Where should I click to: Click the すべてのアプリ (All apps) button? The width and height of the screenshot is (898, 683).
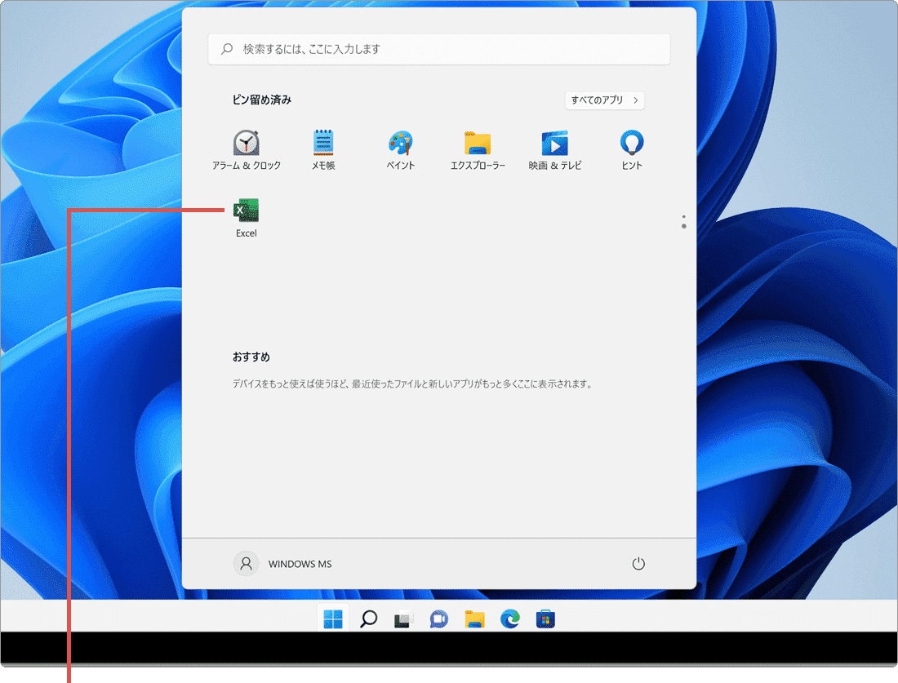tap(604, 100)
